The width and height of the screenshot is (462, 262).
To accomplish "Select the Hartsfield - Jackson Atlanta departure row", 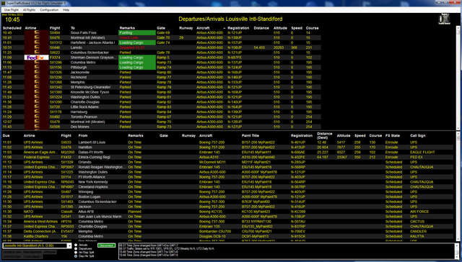I will (x=162, y=42).
